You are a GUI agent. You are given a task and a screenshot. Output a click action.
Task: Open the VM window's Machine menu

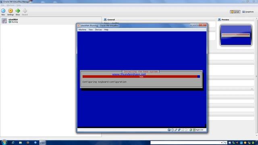[x=82, y=30]
